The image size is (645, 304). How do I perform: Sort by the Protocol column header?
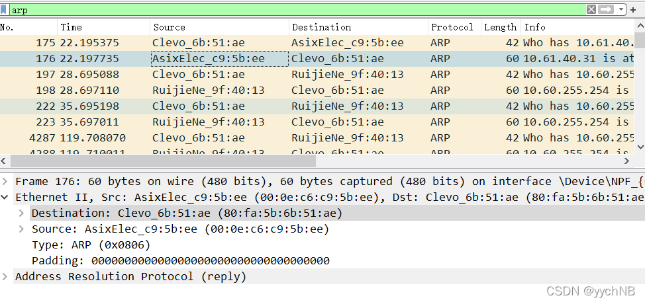454,27
